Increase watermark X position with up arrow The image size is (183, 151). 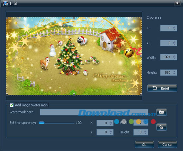[x=111, y=122]
